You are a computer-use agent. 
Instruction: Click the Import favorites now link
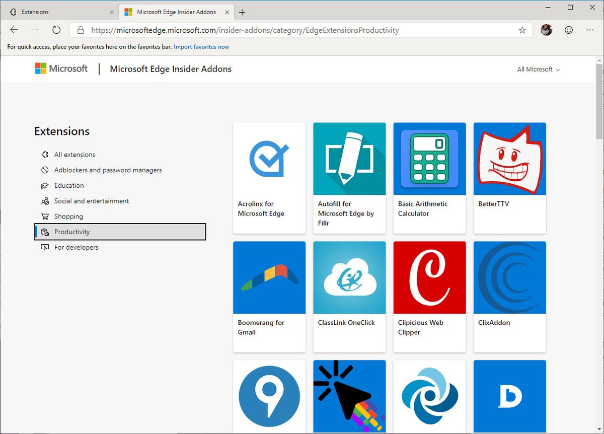click(x=201, y=46)
